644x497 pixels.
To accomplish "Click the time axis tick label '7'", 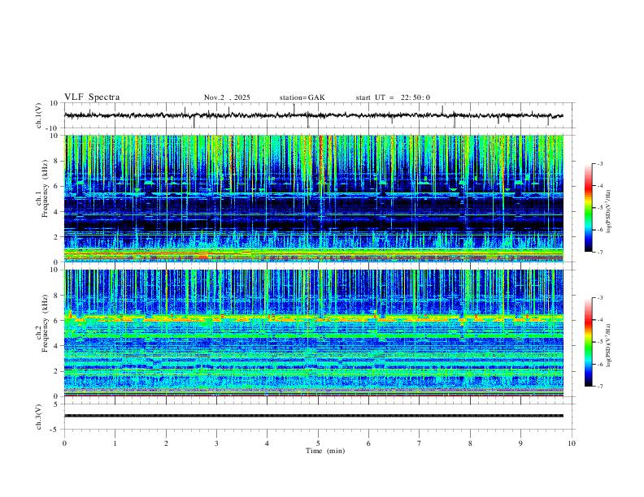I will point(420,443).
